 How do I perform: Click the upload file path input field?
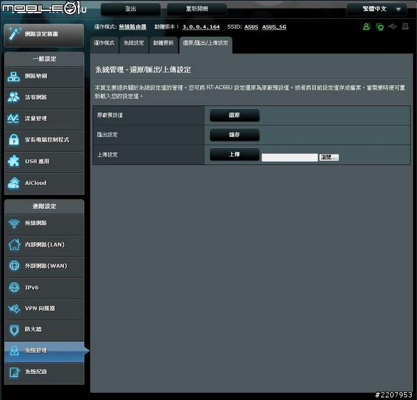click(289, 157)
